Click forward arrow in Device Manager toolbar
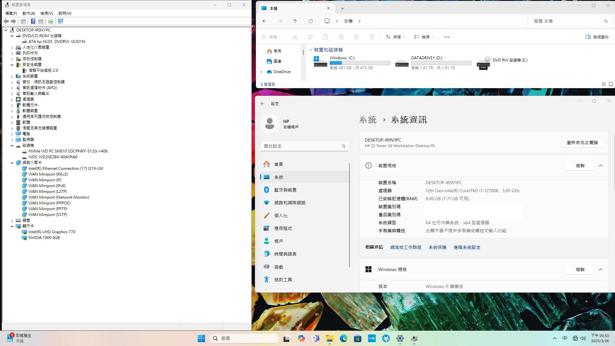The width and height of the screenshot is (615, 346). 13,21
